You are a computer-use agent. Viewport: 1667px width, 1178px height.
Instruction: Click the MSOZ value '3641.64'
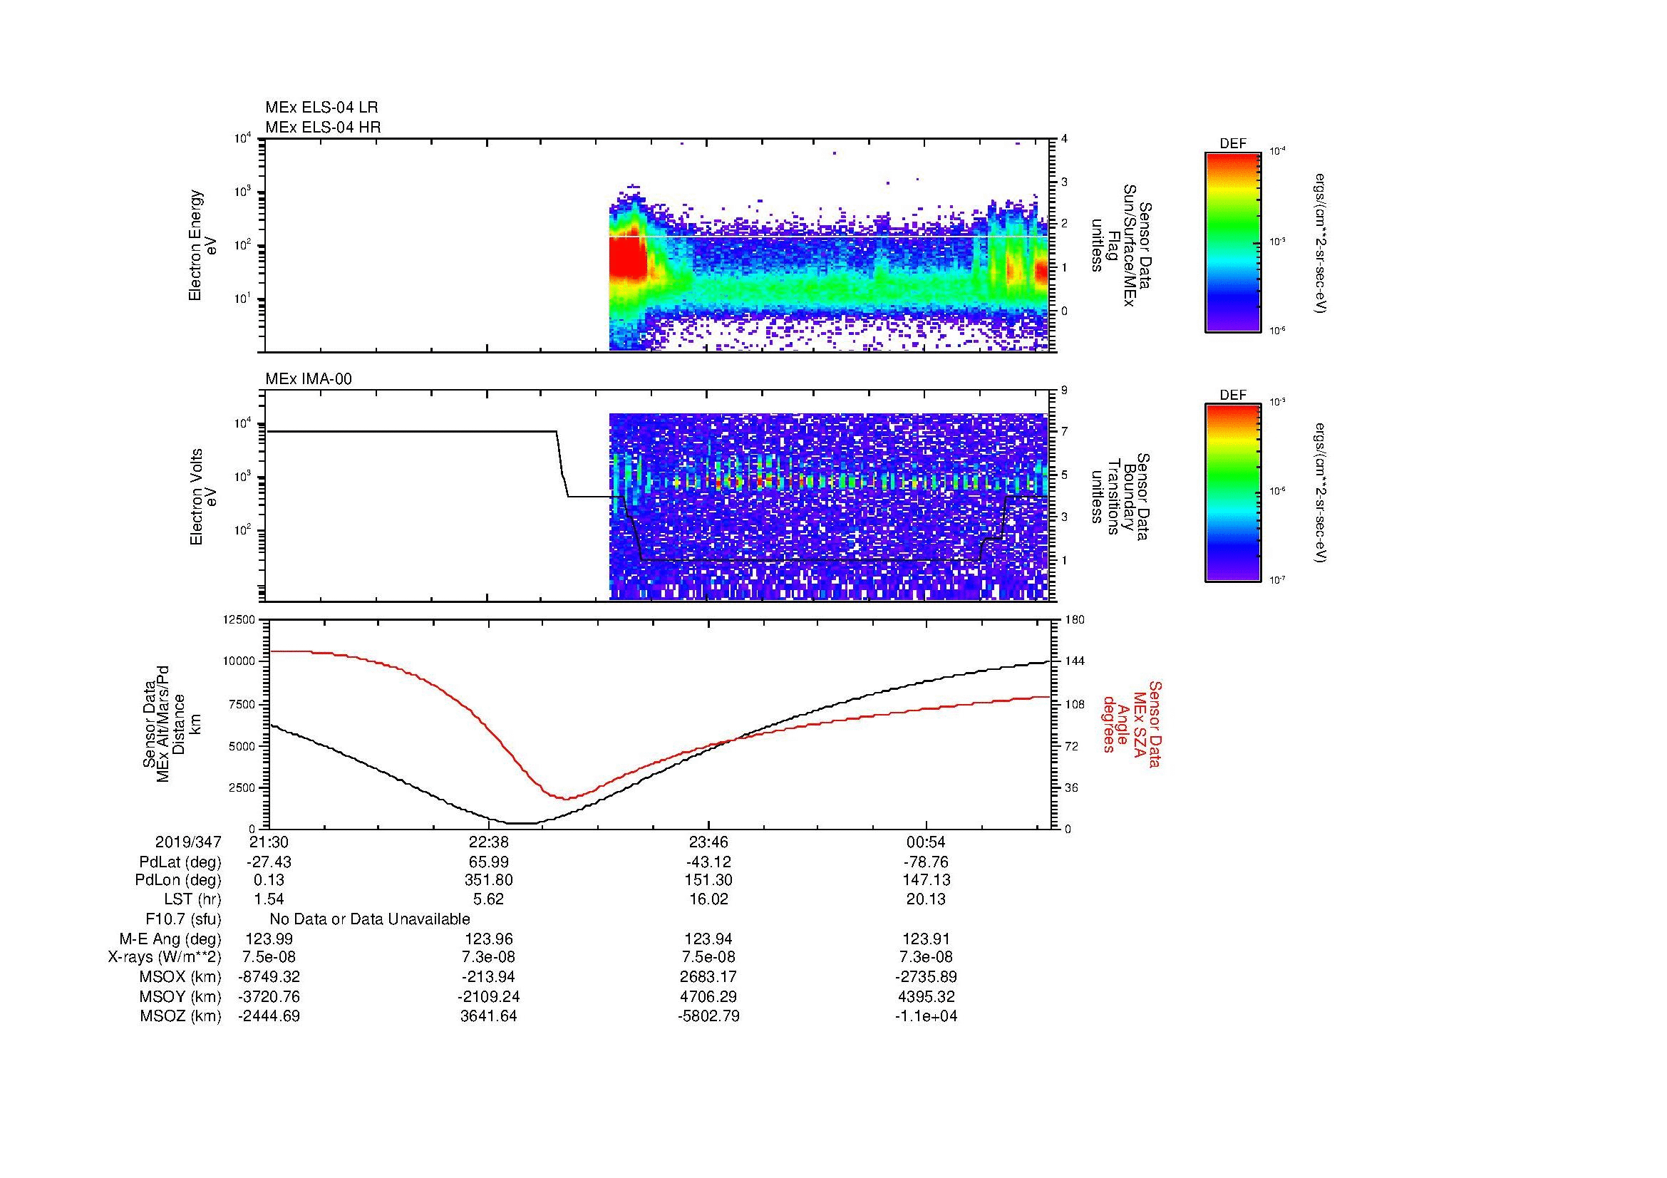(489, 1017)
